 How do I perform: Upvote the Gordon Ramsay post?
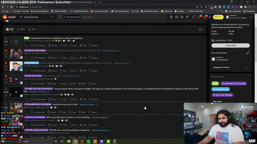[x=6, y=63]
